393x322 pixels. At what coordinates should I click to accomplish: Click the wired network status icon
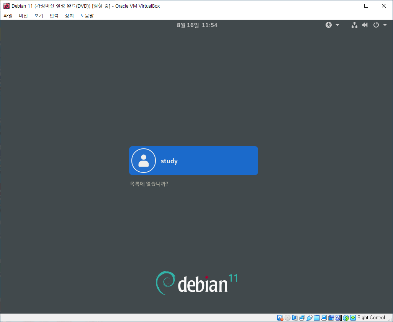354,25
